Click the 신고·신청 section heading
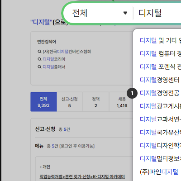Viewport: 181px width, 181px height. [45, 129]
